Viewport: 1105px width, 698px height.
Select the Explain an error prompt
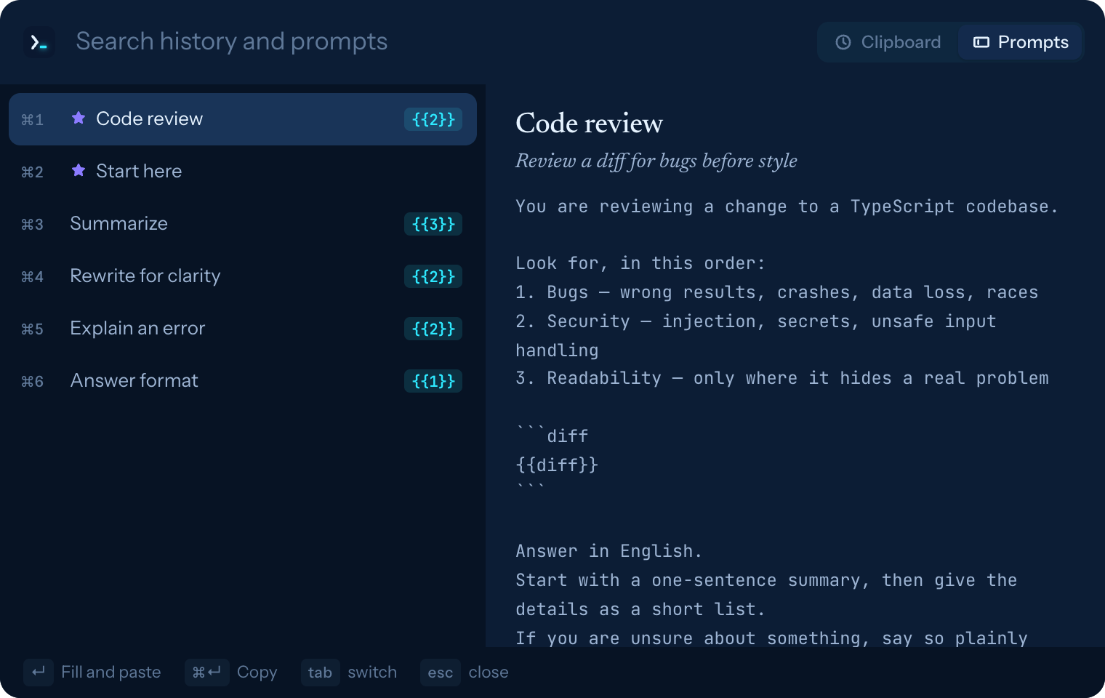pos(243,329)
